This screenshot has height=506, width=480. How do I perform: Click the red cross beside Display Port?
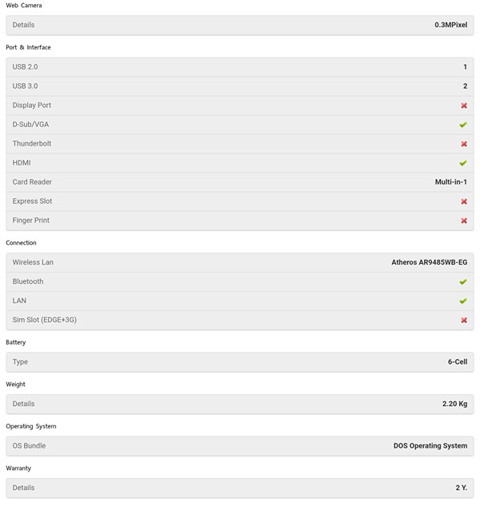pos(463,106)
